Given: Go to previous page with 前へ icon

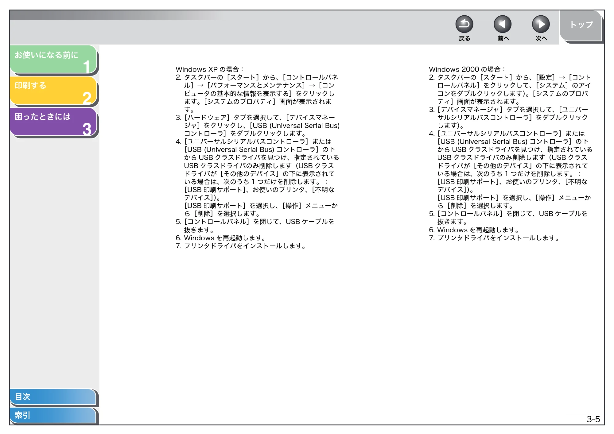Looking at the screenshot, I should tap(503, 24).
